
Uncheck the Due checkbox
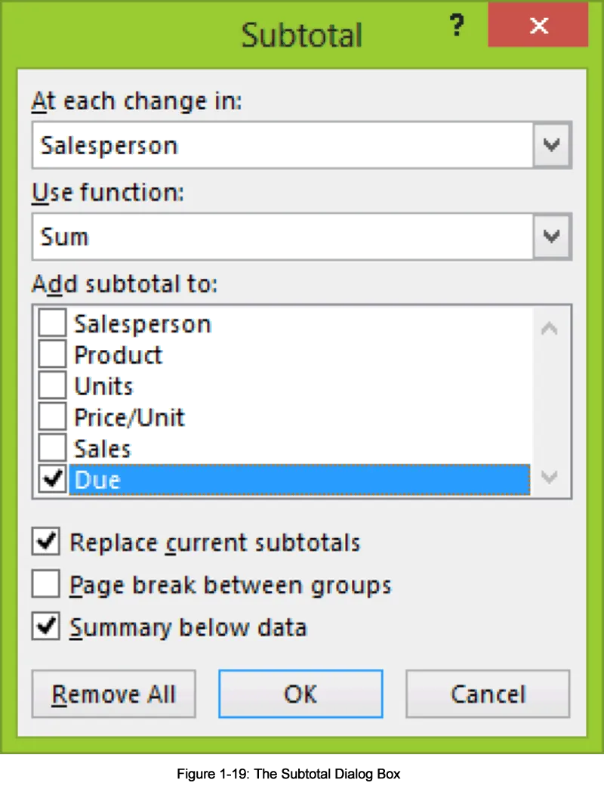point(52,479)
